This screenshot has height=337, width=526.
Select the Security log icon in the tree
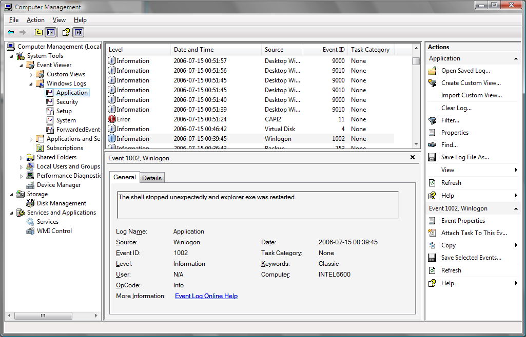50,102
